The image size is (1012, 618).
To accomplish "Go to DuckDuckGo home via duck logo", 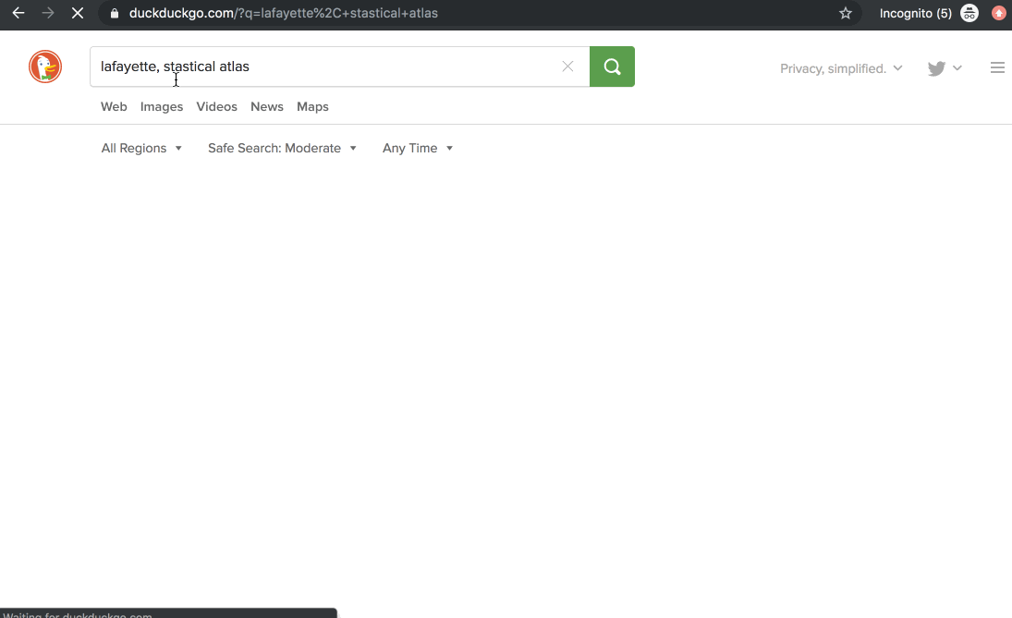I will (45, 67).
